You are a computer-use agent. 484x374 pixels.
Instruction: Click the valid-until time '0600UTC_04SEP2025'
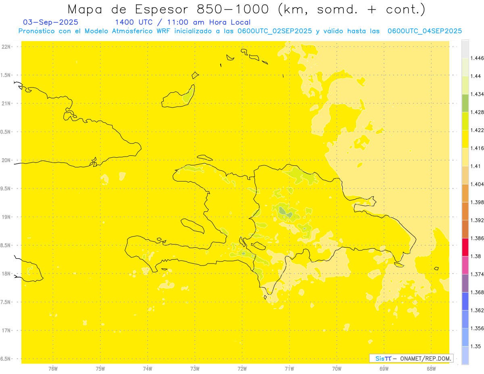(x=425, y=31)
